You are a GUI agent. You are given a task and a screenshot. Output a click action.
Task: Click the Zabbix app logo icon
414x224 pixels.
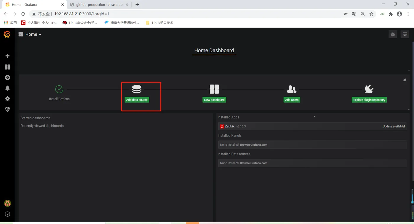[222, 126]
